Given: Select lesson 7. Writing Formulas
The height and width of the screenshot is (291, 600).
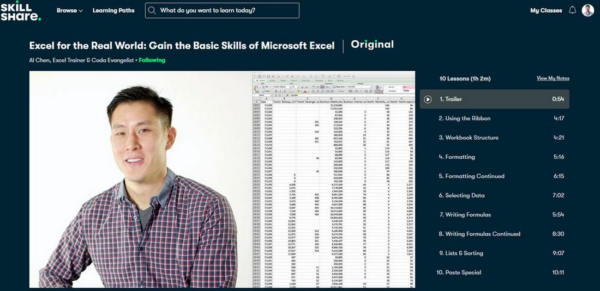Looking at the screenshot, I should click(494, 215).
